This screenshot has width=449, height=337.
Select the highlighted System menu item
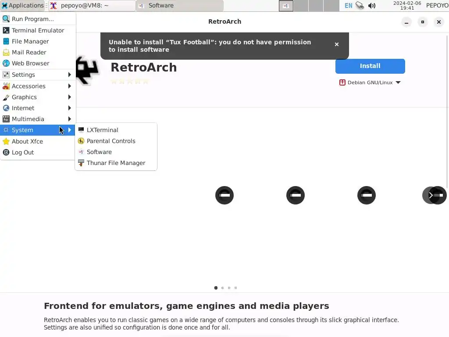(x=38, y=130)
